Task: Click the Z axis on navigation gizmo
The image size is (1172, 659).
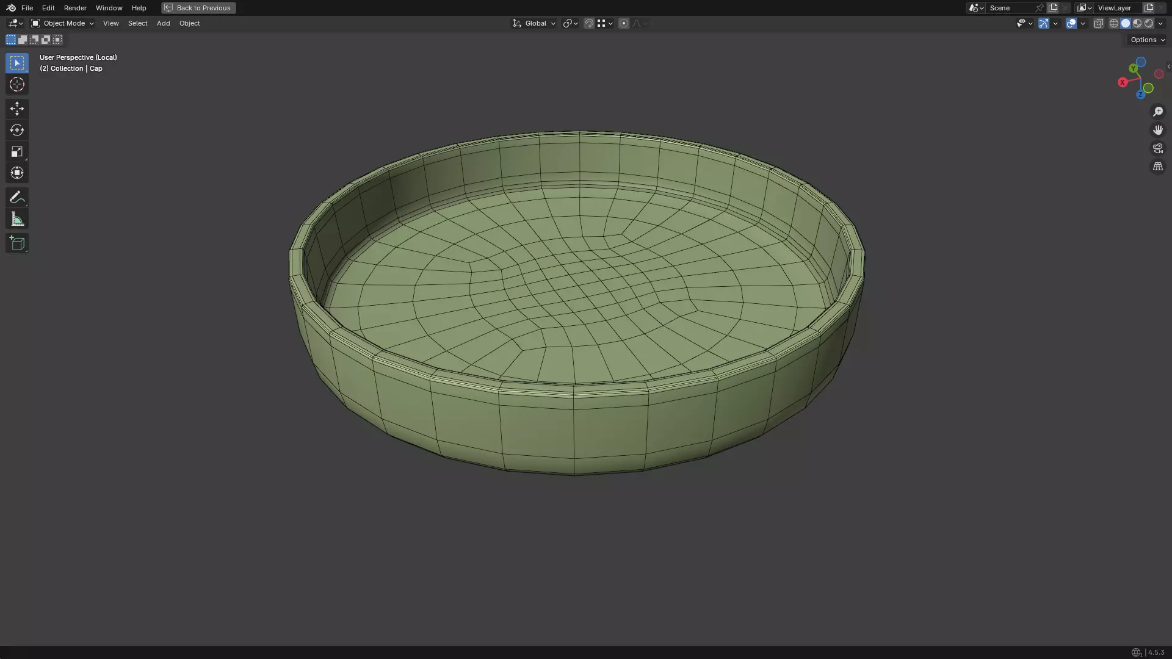Action: tap(1140, 95)
